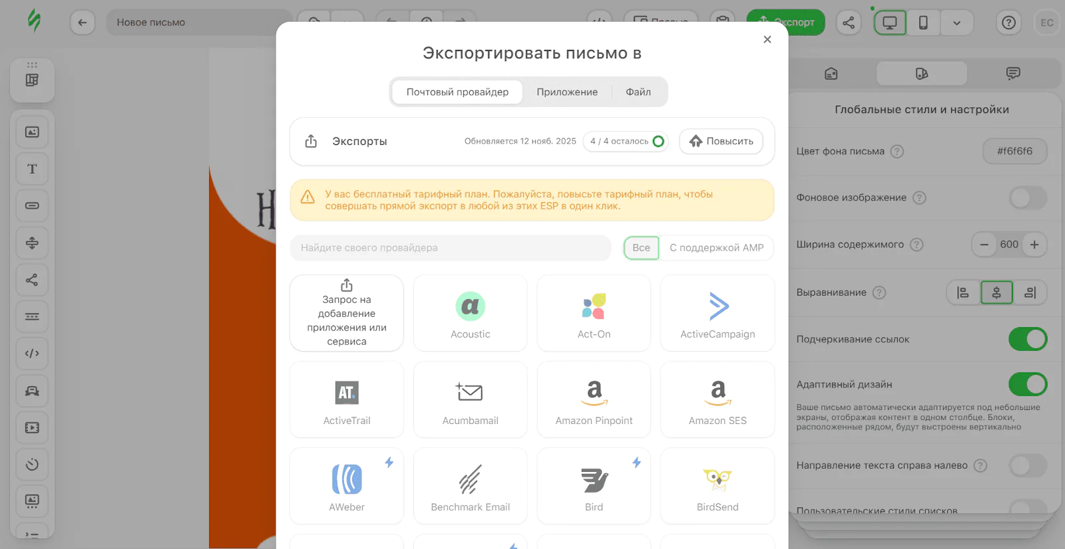Image resolution: width=1065 pixels, height=549 pixels.
Task: Switch to mobile preview mode
Action: (x=923, y=23)
